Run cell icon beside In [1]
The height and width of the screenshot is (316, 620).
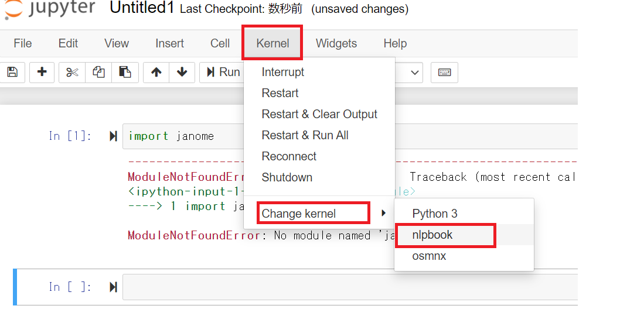tap(114, 136)
